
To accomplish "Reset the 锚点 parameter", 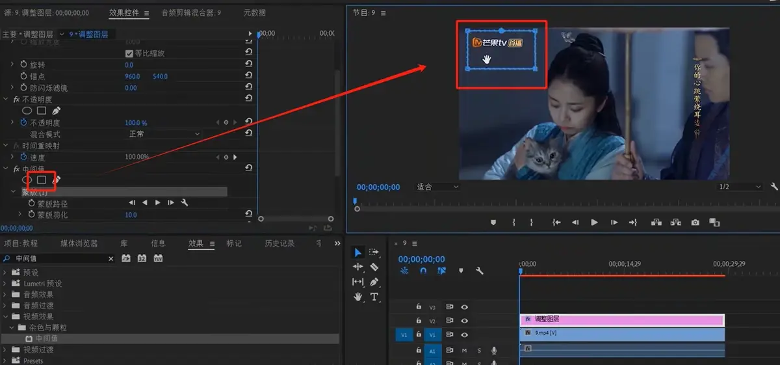I will tap(249, 76).
